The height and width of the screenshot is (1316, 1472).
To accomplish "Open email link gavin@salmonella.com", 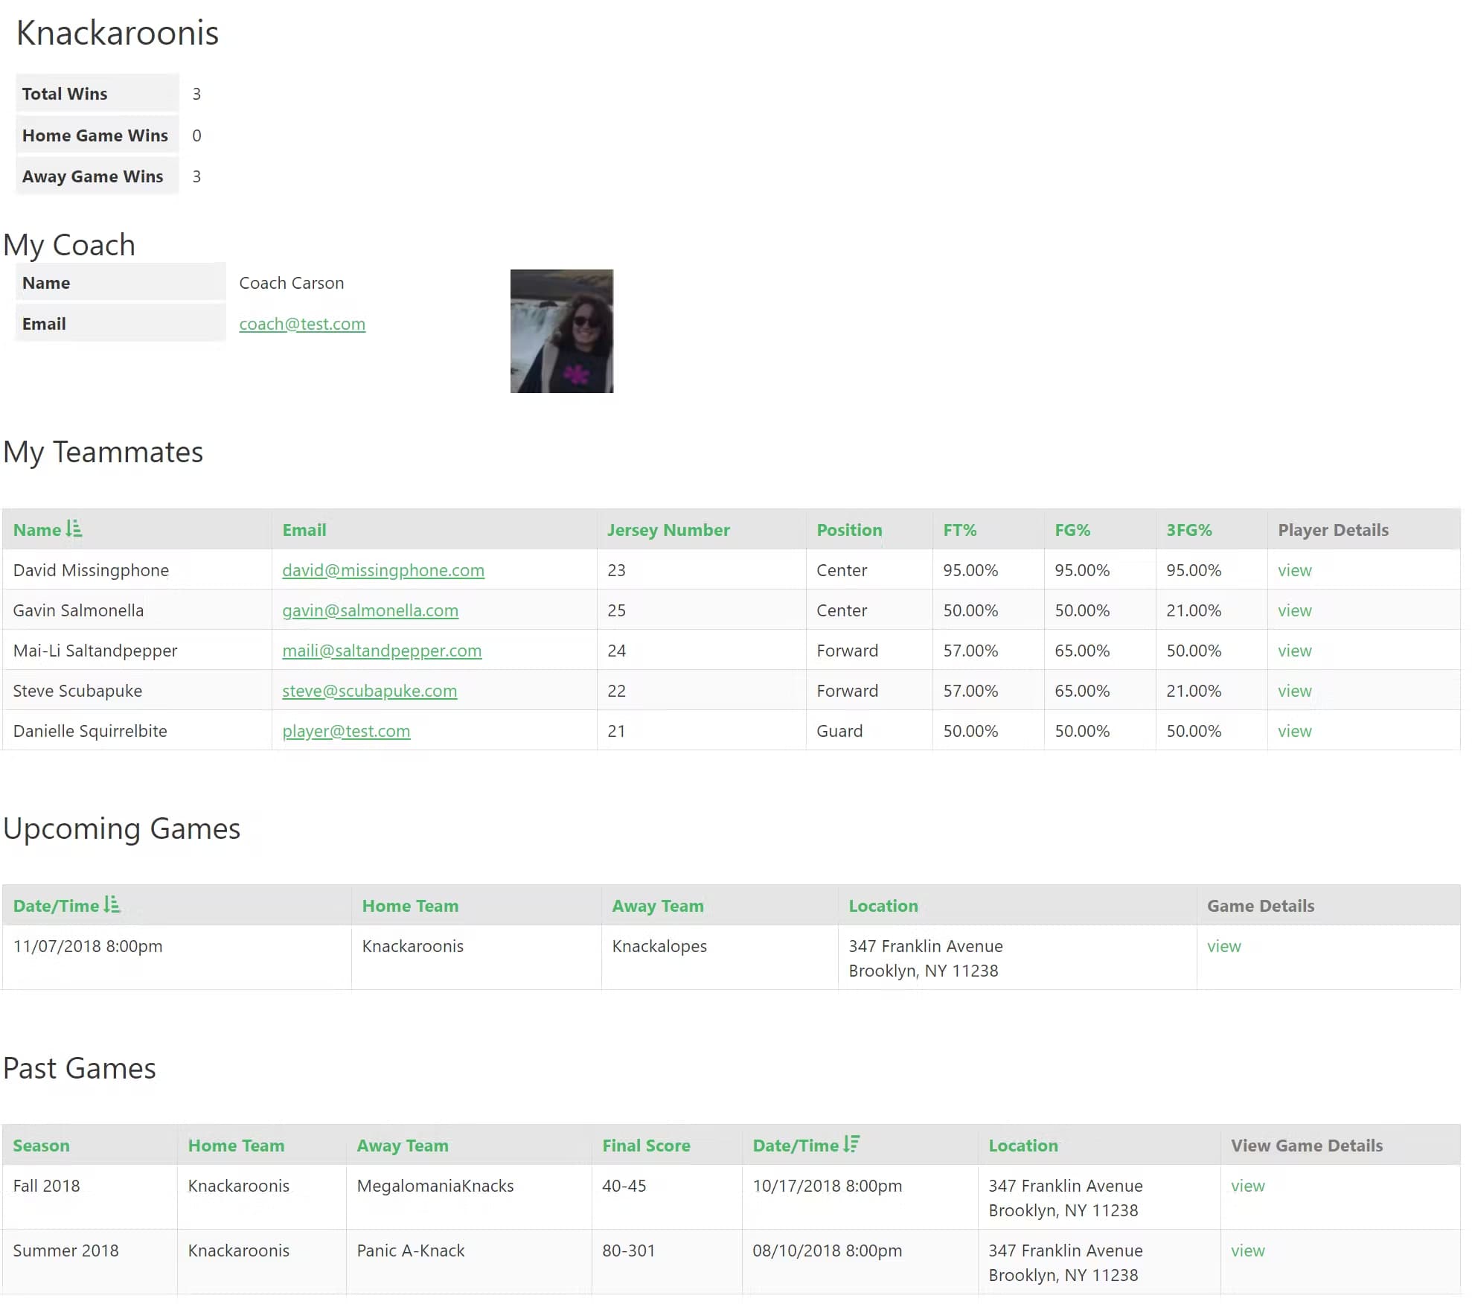I will click(370, 610).
